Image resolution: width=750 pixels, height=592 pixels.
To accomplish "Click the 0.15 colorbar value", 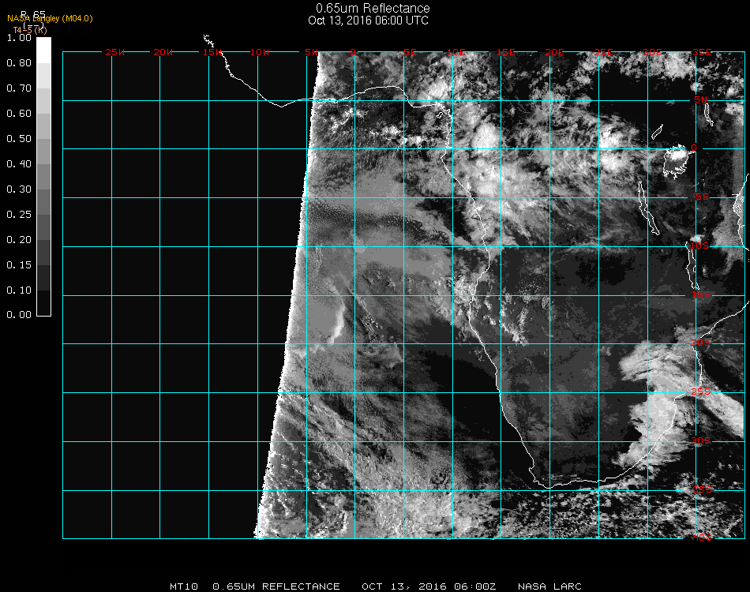I will tap(19, 265).
